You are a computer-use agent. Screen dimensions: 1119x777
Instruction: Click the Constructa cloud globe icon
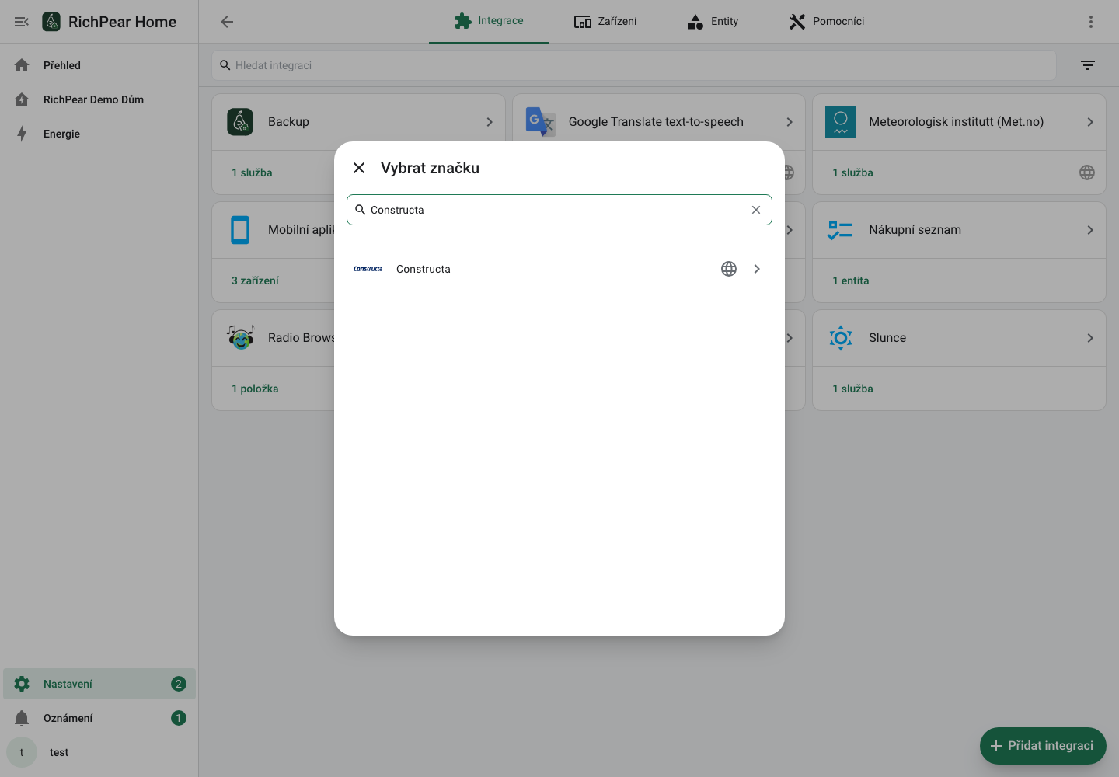tap(729, 269)
